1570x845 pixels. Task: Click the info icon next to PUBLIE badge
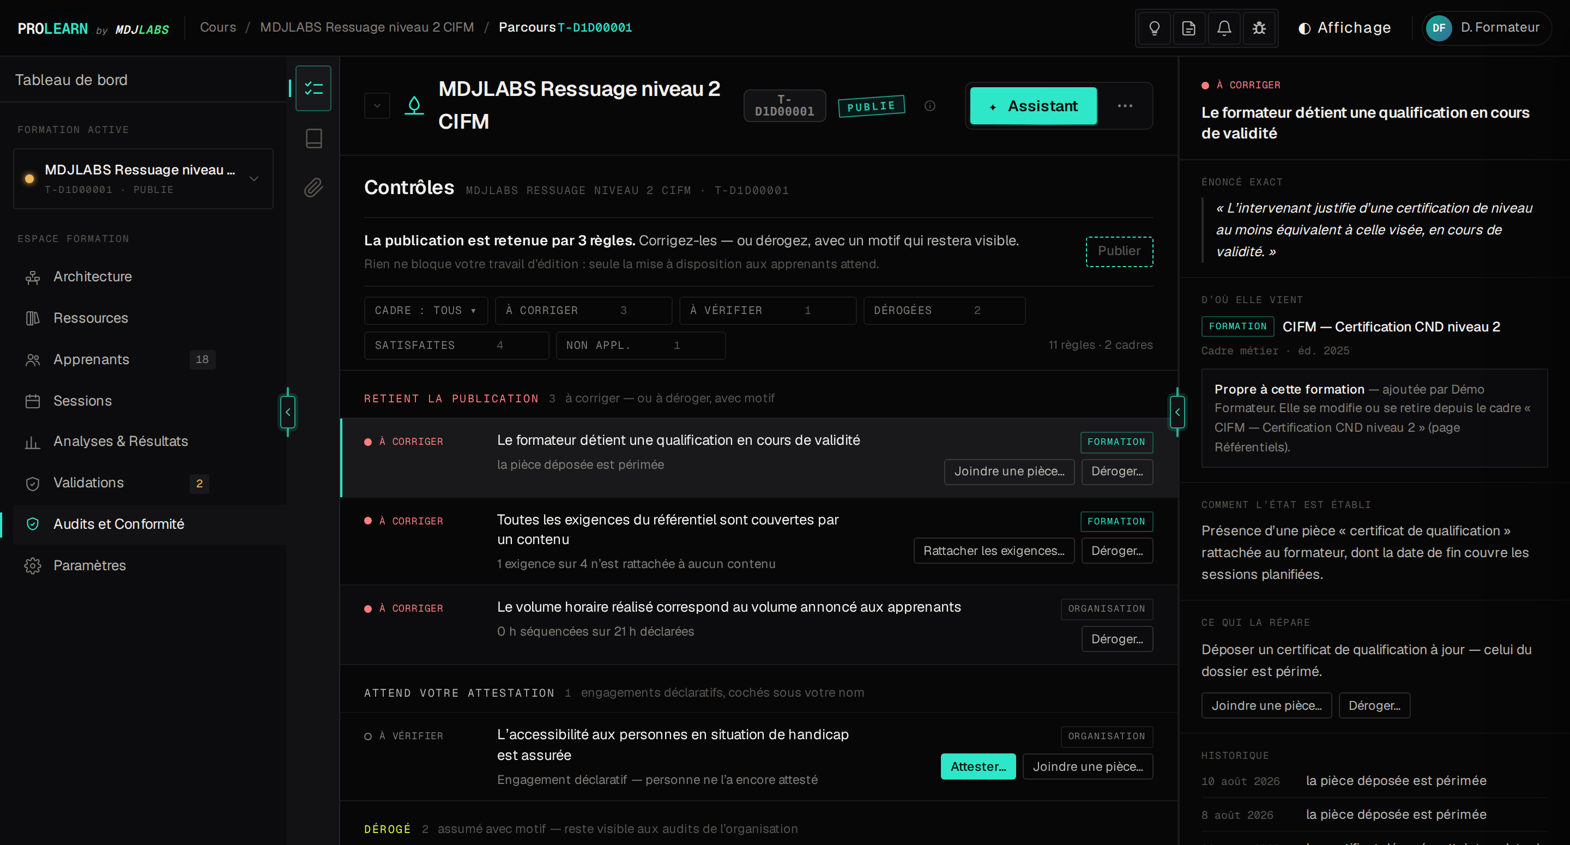pyautogui.click(x=929, y=106)
